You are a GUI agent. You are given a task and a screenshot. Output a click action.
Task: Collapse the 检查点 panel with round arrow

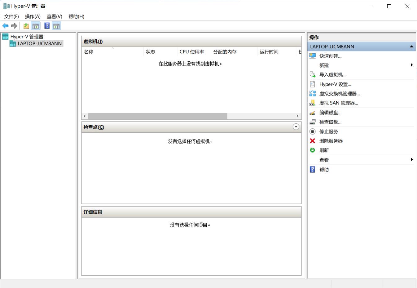(x=296, y=127)
